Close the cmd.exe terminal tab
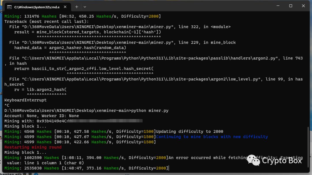The image size is (312, 175). click(65, 7)
